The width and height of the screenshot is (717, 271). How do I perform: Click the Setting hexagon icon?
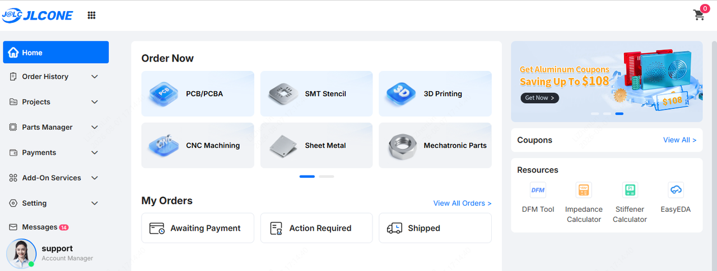coord(13,203)
